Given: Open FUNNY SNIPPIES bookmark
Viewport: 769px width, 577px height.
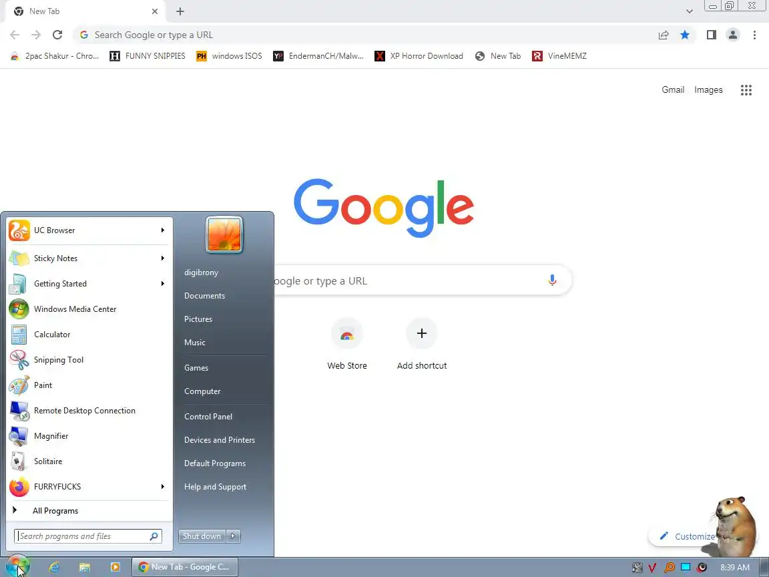Looking at the screenshot, I should click(x=148, y=56).
